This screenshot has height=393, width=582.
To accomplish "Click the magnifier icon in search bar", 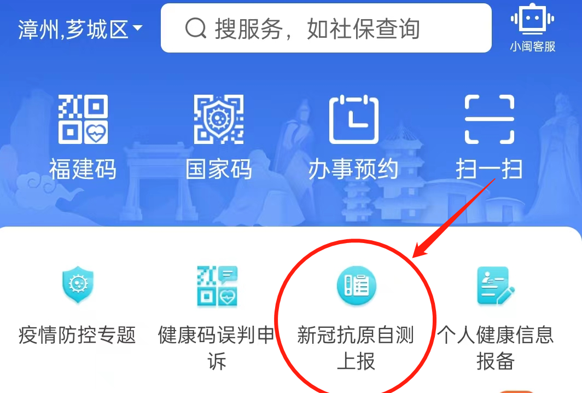I will tap(196, 28).
